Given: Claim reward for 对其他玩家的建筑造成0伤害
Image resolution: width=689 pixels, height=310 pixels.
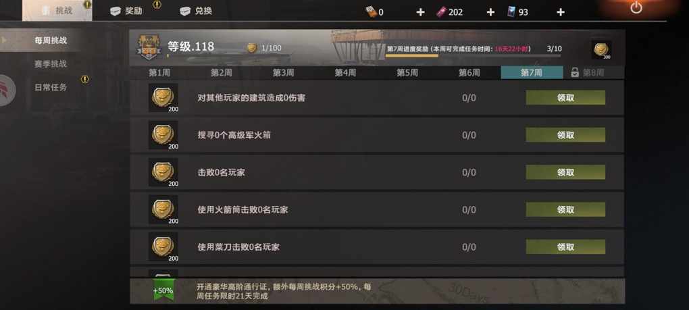Looking at the screenshot, I should pyautogui.click(x=565, y=97).
